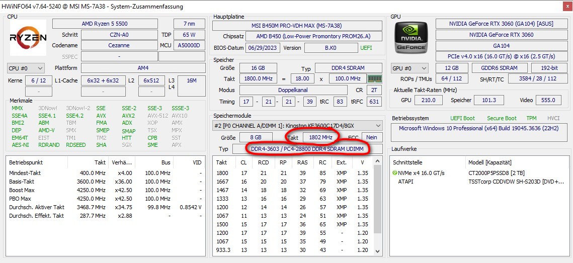
Task: Click the green checkmark beside NVMe x4
Action: [x=395, y=173]
